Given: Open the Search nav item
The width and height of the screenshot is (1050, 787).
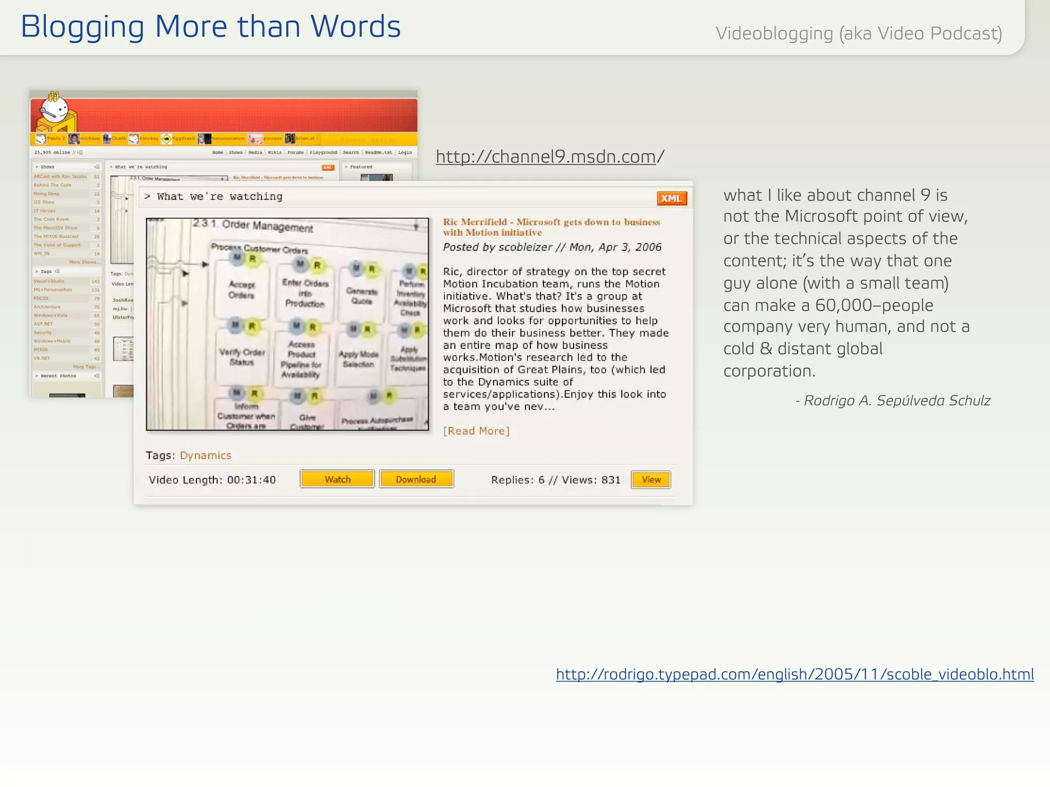Looking at the screenshot, I should (351, 153).
